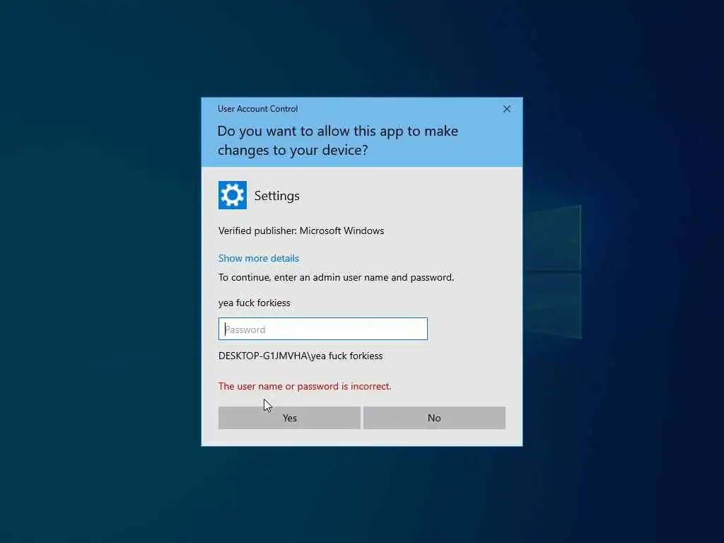This screenshot has width=724, height=543.
Task: Click the 'To continue, enter an admin' instruction
Action: (x=336, y=277)
